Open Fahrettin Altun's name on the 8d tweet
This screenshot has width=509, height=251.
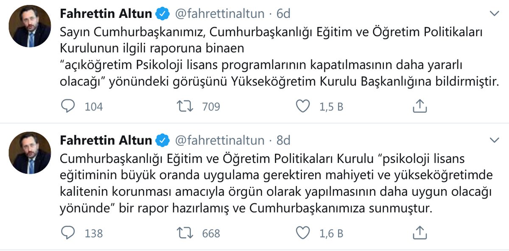click(x=106, y=140)
